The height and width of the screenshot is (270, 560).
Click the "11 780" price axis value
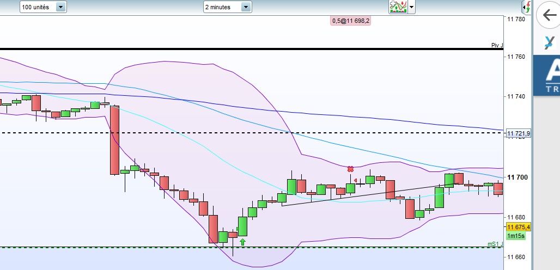[516, 19]
